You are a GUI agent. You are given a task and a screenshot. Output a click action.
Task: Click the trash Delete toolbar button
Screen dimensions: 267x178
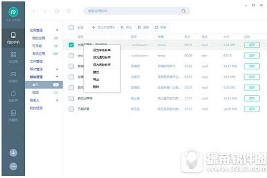tap(143, 27)
